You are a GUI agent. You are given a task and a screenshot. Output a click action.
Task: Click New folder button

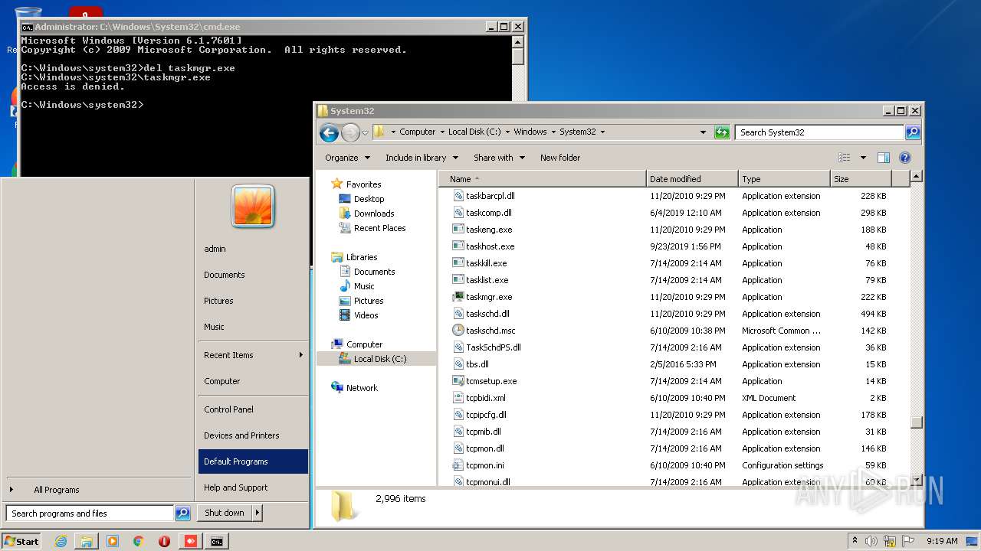pyautogui.click(x=560, y=158)
